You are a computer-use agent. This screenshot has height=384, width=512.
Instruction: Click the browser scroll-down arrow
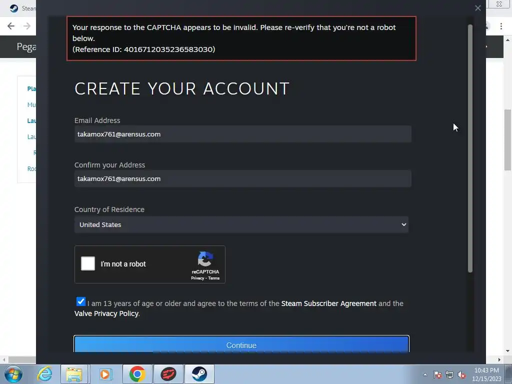coord(508,351)
